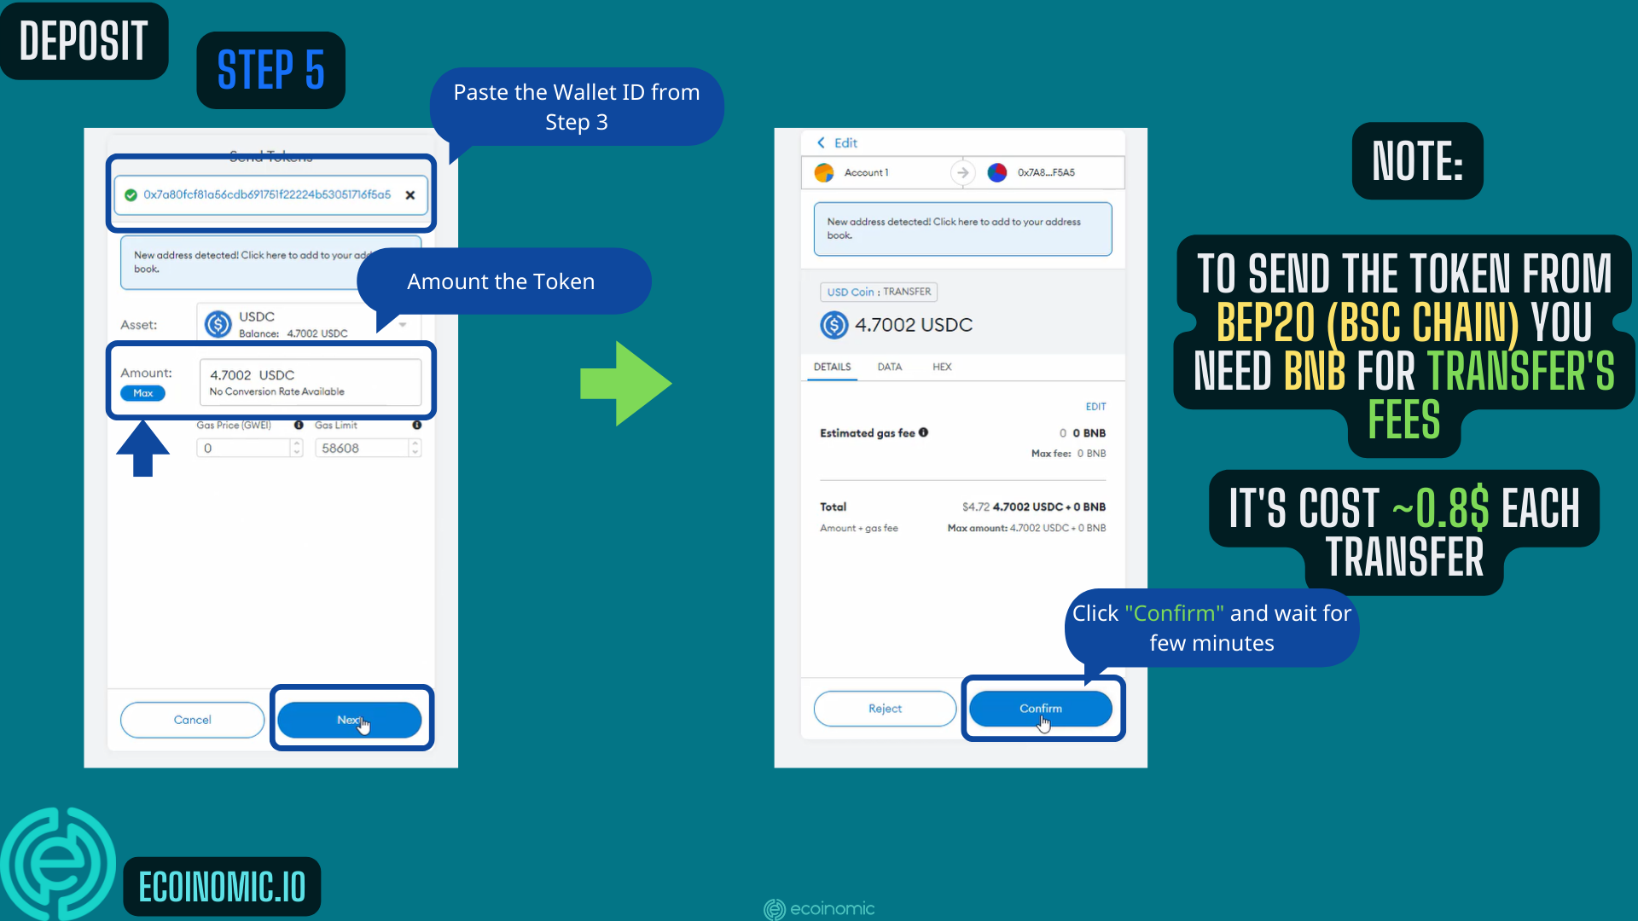
Task: Select the DATA tab on confirmation screen
Action: 889,367
